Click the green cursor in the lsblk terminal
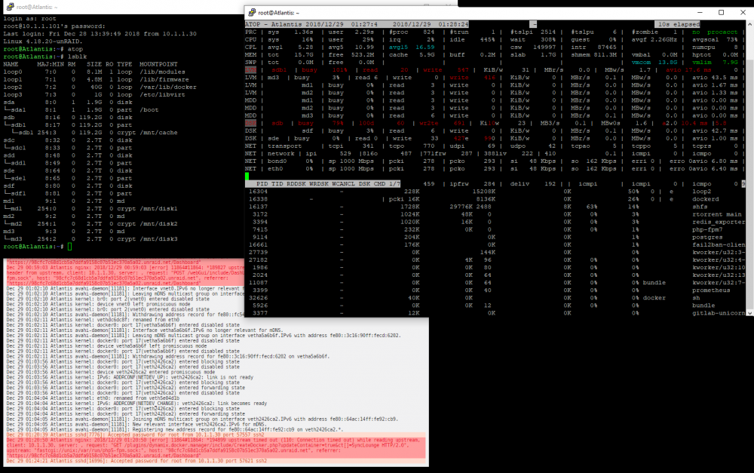Viewport: 754px width, 473px height. coord(69,247)
